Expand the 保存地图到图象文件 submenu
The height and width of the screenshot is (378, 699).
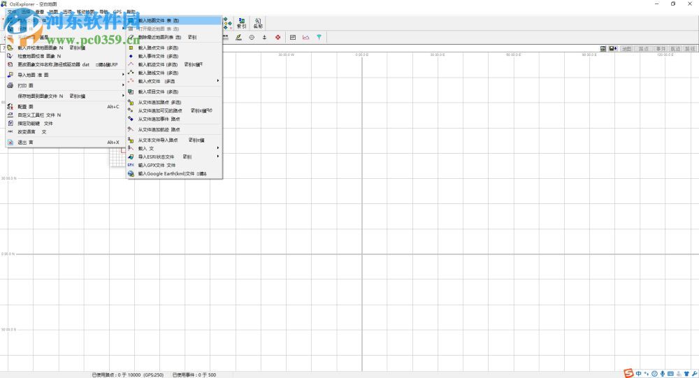[65, 96]
